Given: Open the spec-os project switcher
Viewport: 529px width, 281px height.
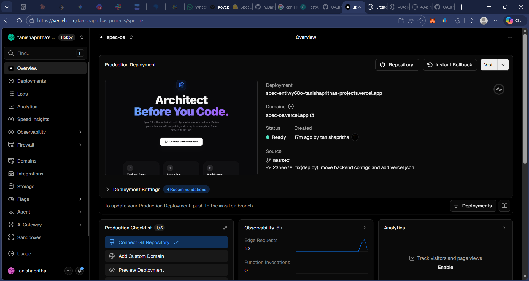Looking at the screenshot, I should coord(131,37).
